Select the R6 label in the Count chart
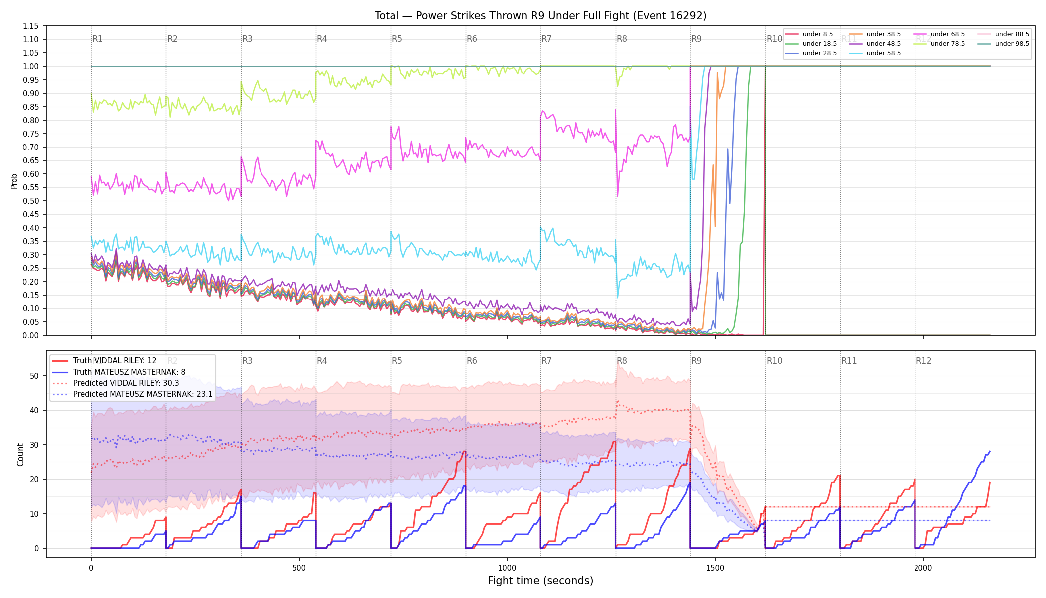 [x=472, y=361]
